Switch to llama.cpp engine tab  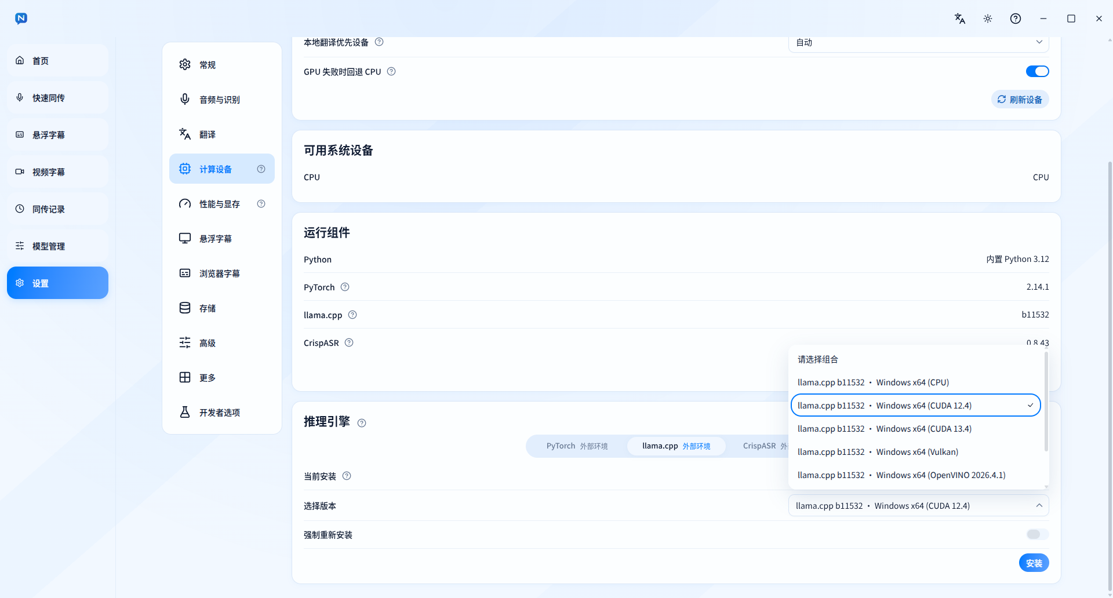(676, 446)
